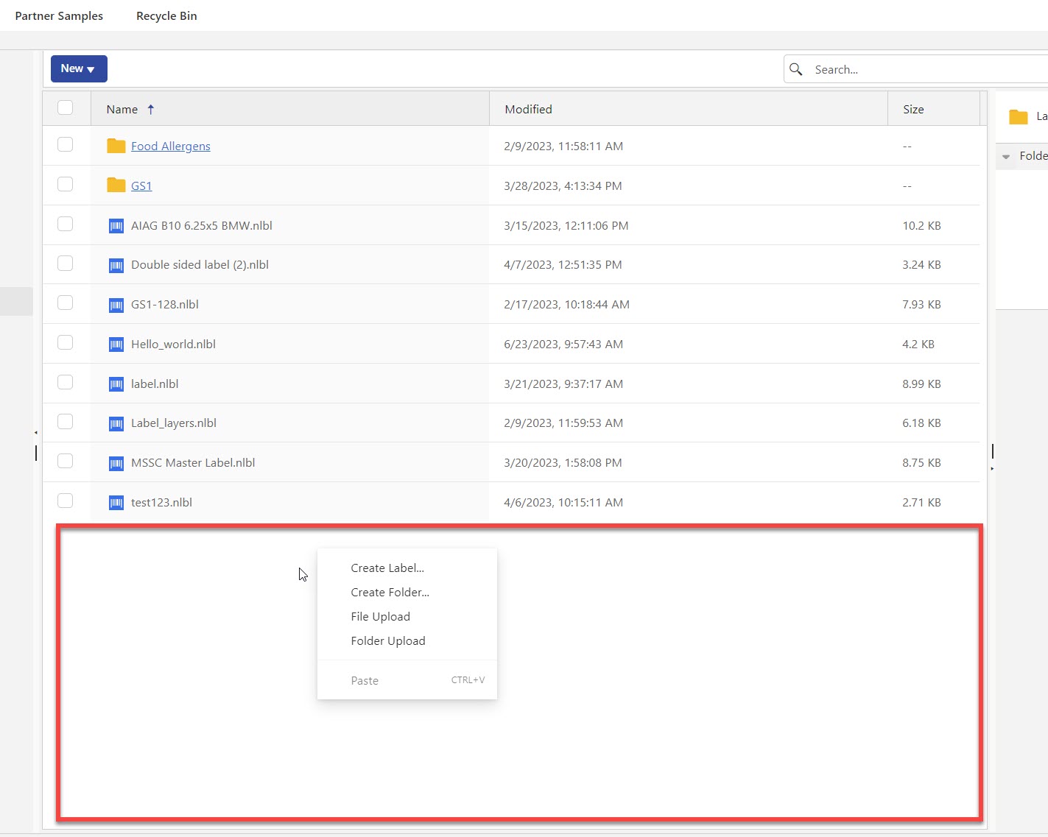Click the Name column sort arrow
Image resolution: width=1048 pixels, height=837 pixels.
(x=151, y=109)
